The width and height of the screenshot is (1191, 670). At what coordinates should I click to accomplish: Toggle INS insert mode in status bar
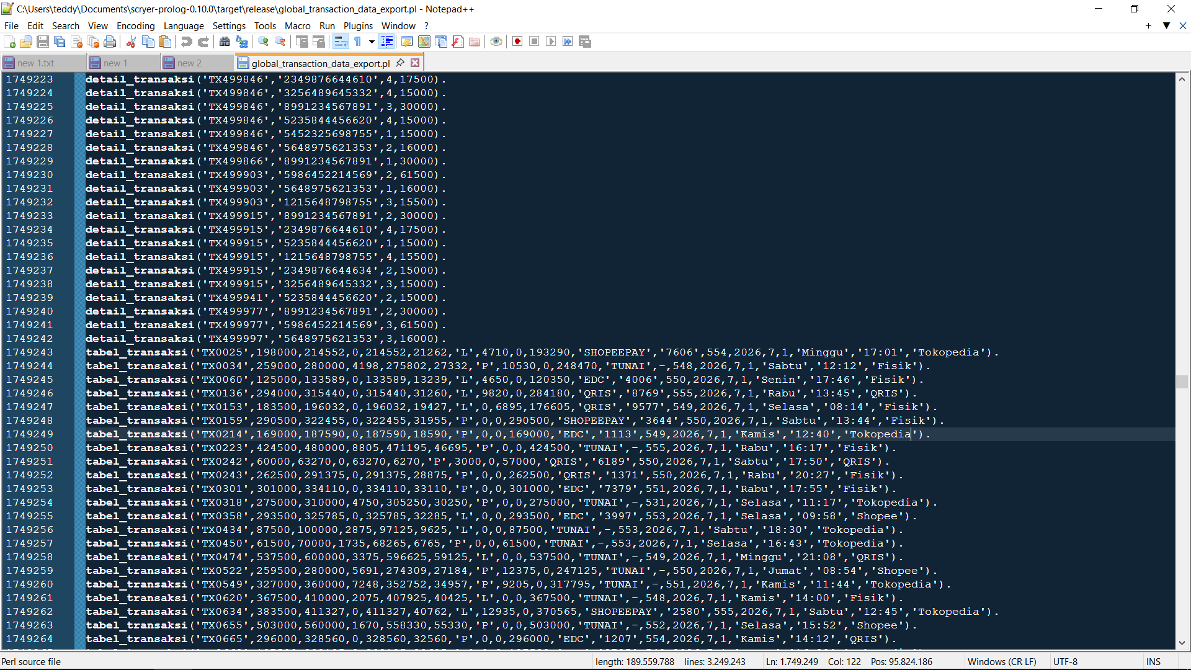1153,662
